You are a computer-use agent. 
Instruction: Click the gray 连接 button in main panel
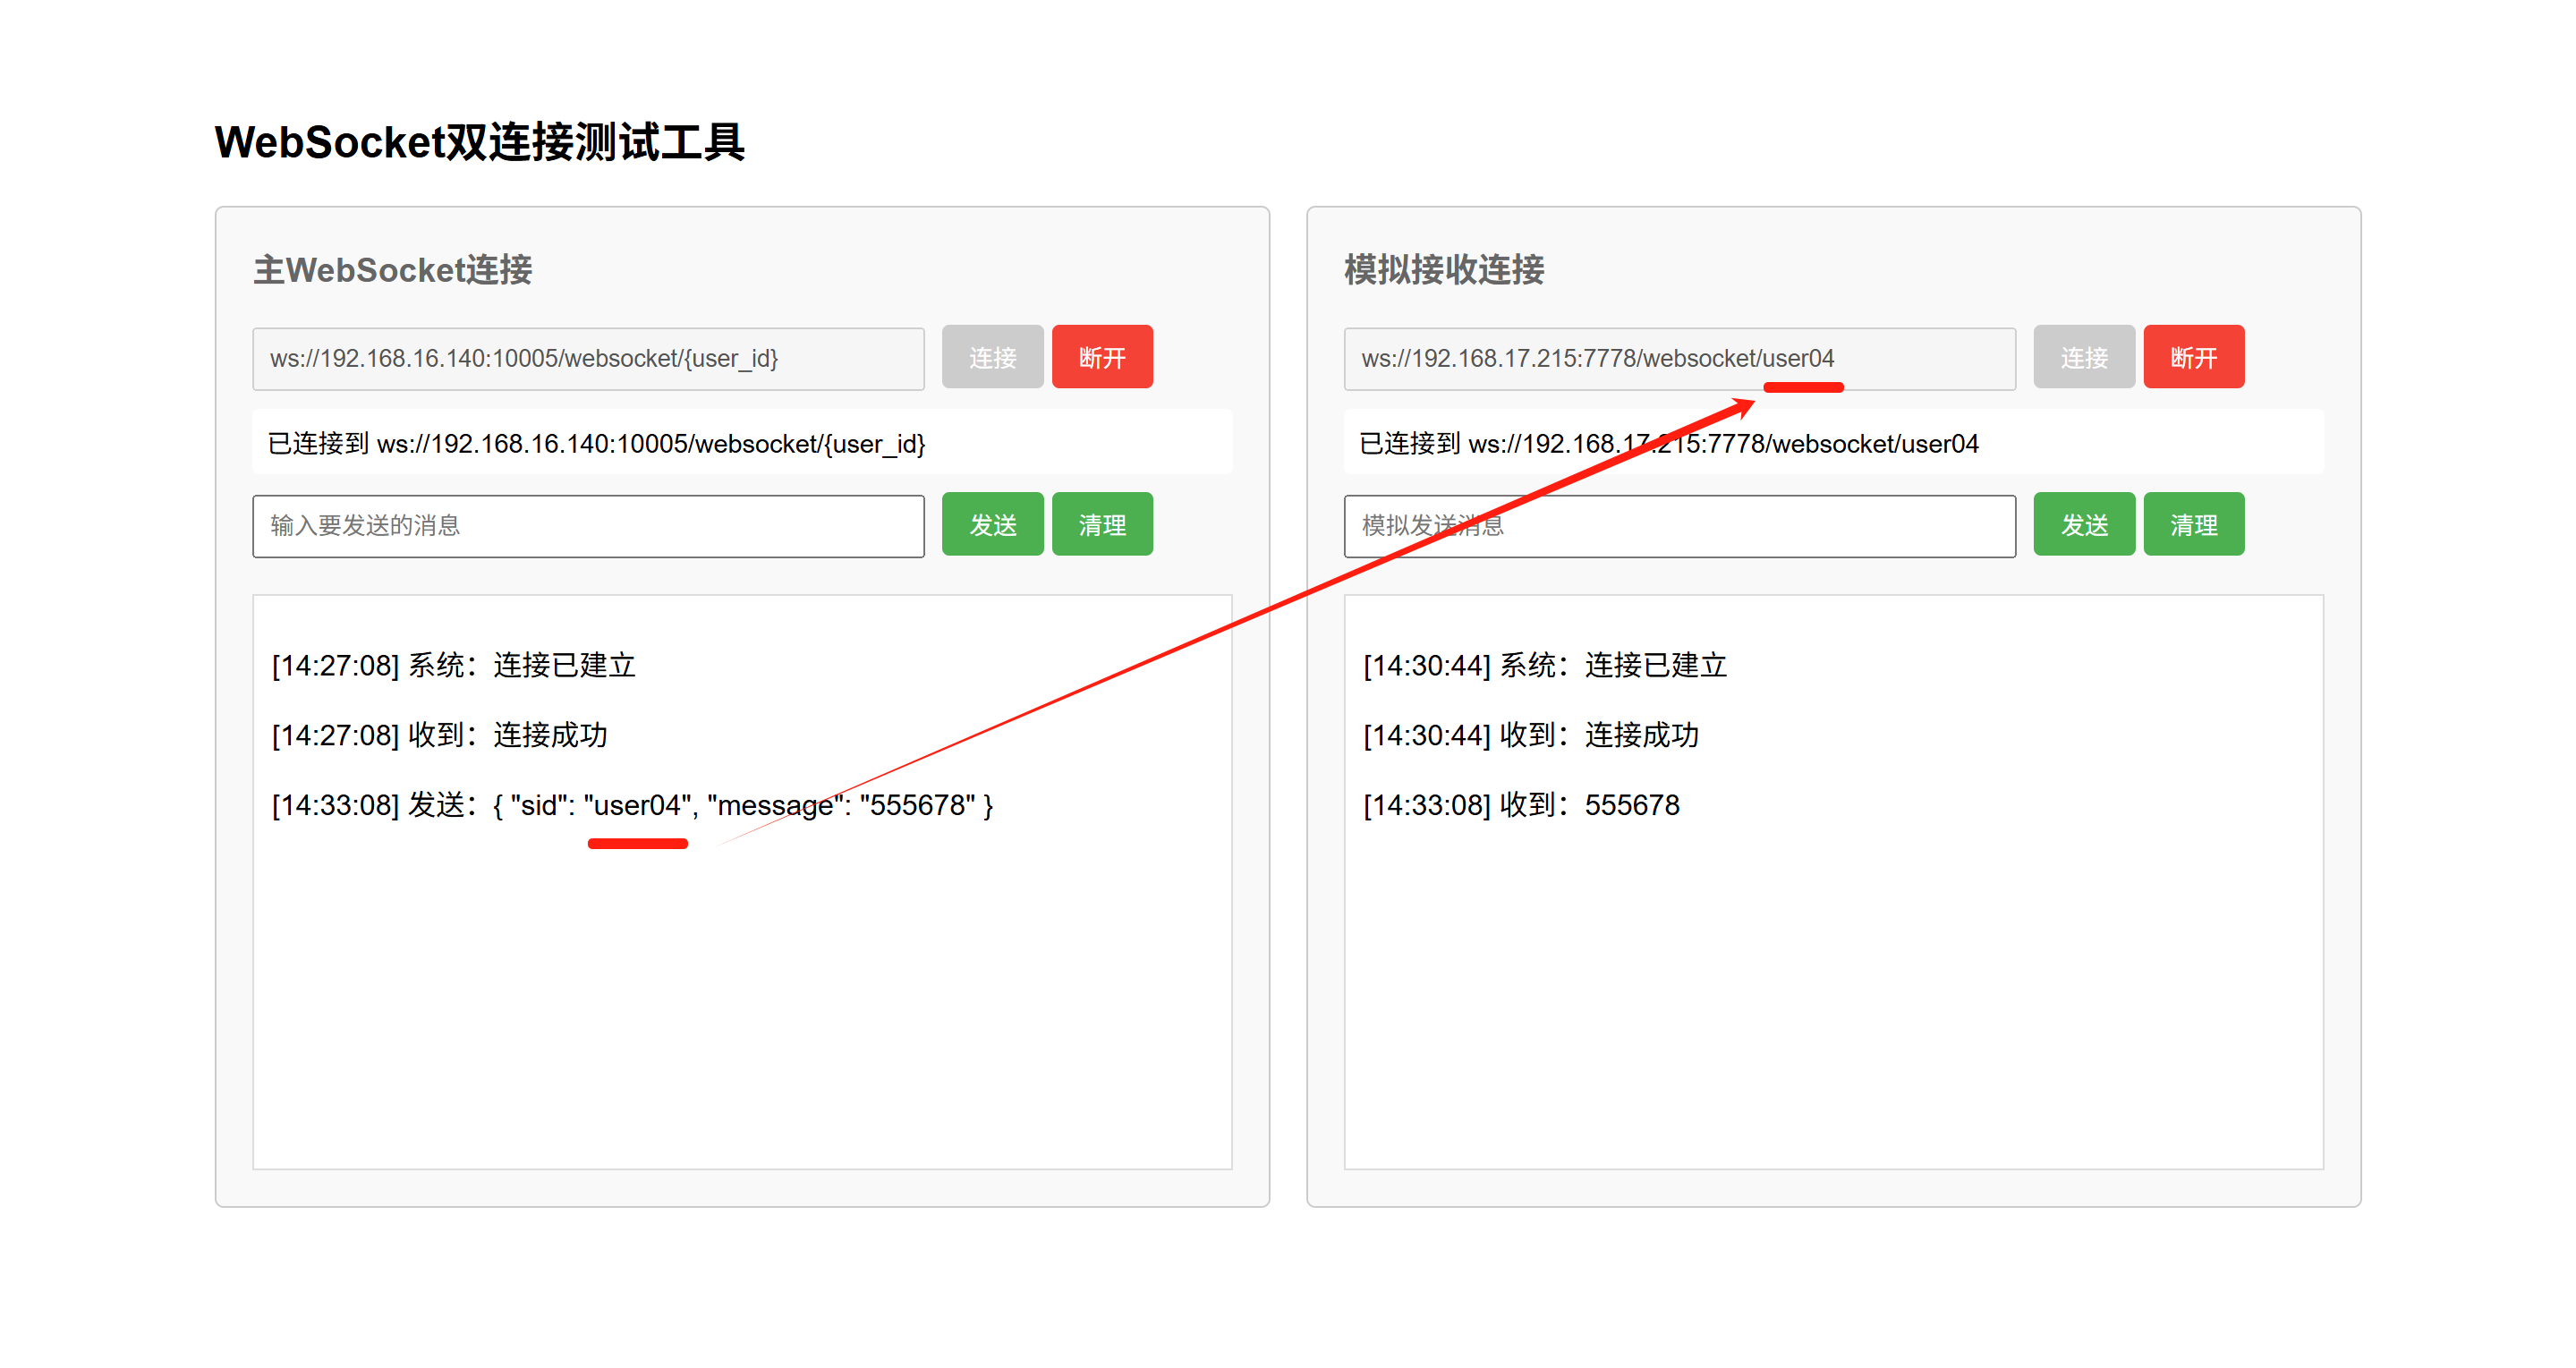click(x=992, y=357)
